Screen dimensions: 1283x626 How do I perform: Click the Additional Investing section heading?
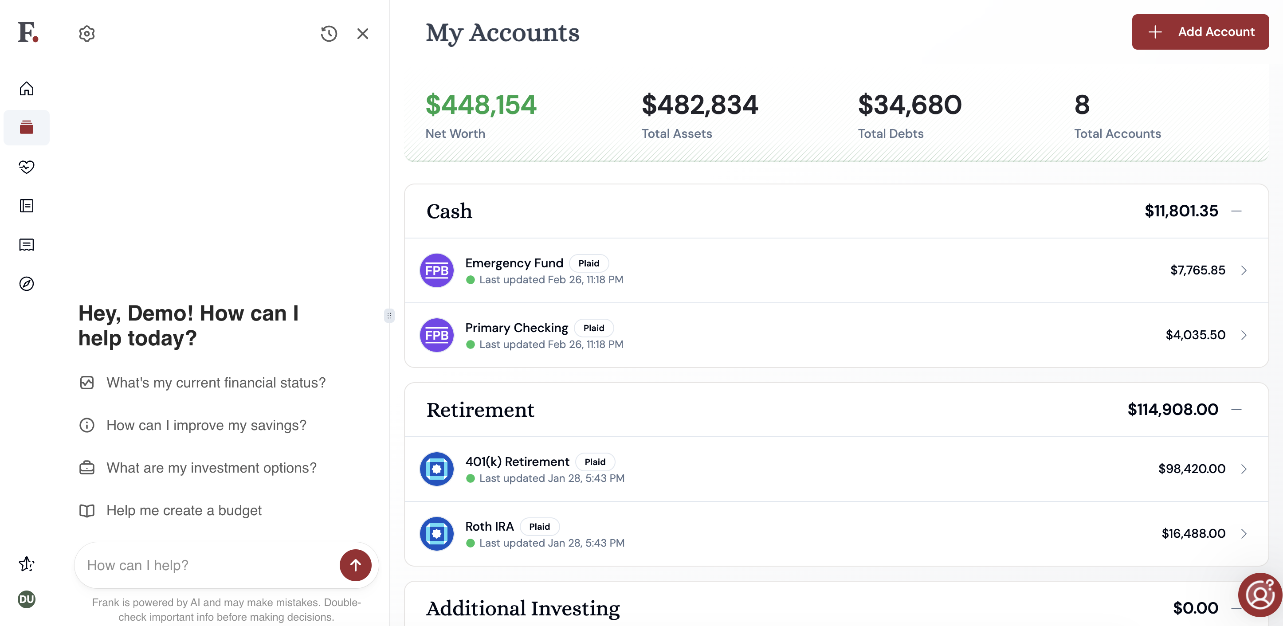pyautogui.click(x=523, y=608)
